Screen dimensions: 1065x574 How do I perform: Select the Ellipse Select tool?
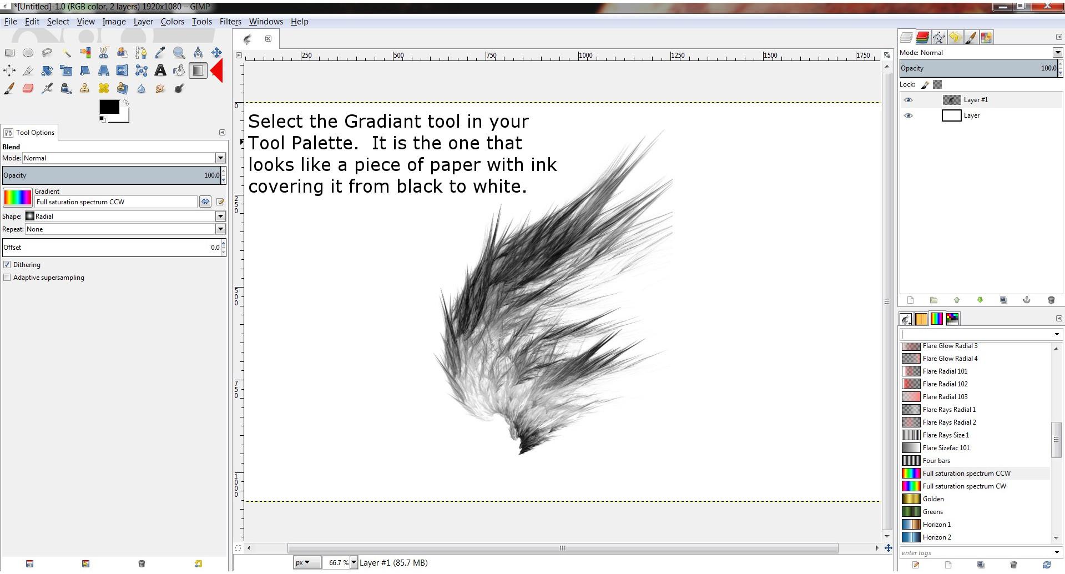28,53
